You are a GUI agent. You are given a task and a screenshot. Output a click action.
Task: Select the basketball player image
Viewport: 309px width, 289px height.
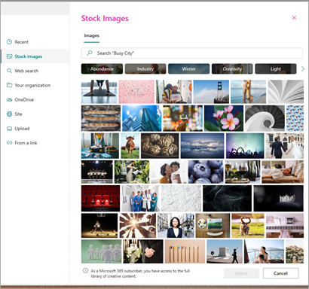click(x=99, y=226)
